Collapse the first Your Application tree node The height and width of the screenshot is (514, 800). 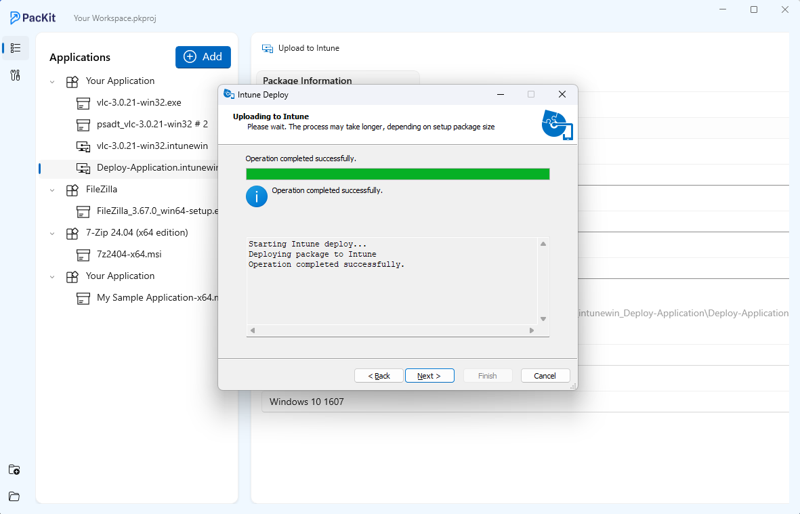52,81
